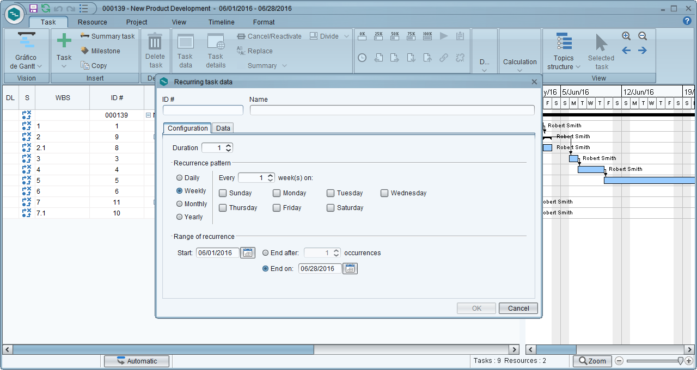Image resolution: width=697 pixels, height=370 pixels.
Task: Set task progress to 100%
Action: coord(427,36)
